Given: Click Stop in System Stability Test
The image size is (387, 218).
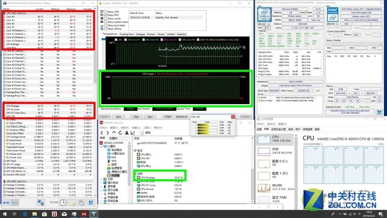Looking at the screenshot, I should [x=119, y=116].
